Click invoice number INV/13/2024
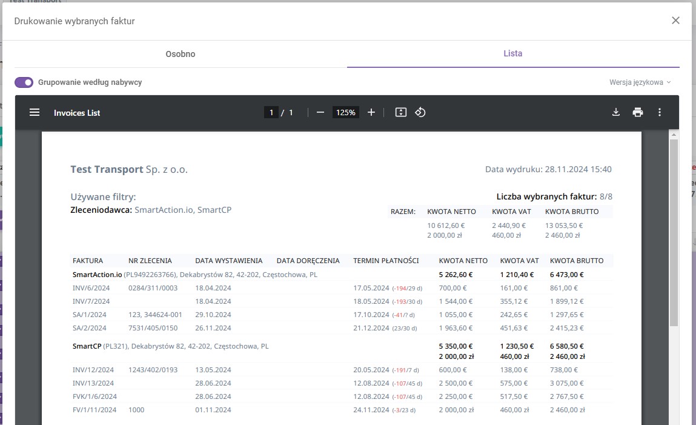The image size is (696, 425). 93,383
